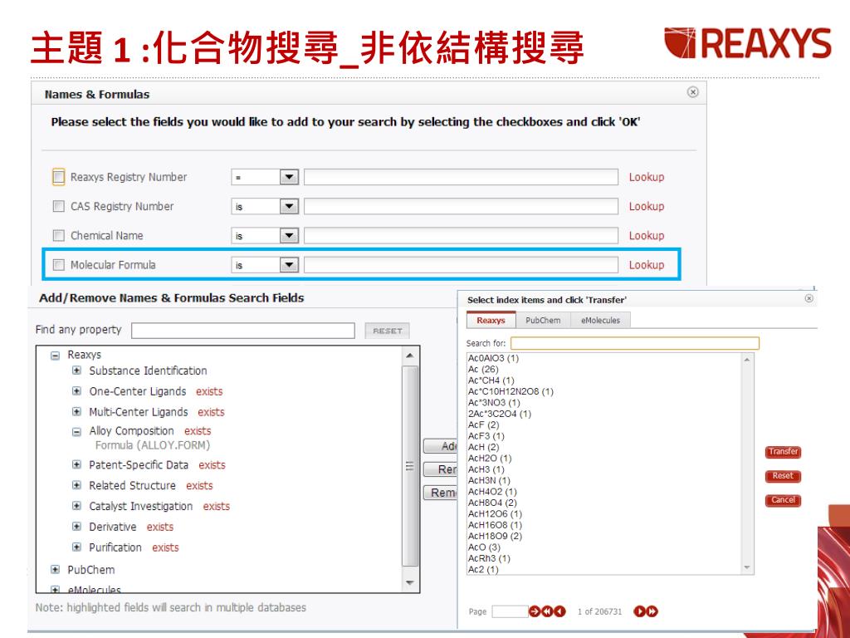Select index item AcH4O2 (1)
The height and width of the screenshot is (638, 850).
pyautogui.click(x=492, y=491)
